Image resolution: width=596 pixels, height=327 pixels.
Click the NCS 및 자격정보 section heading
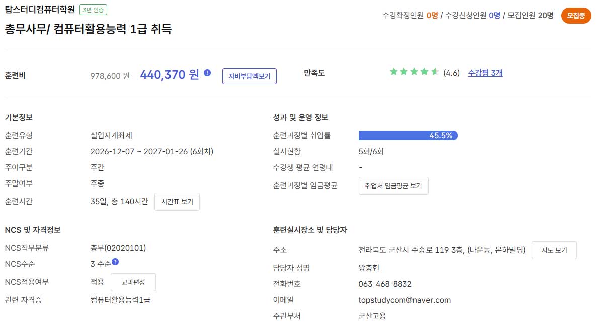pyautogui.click(x=33, y=230)
